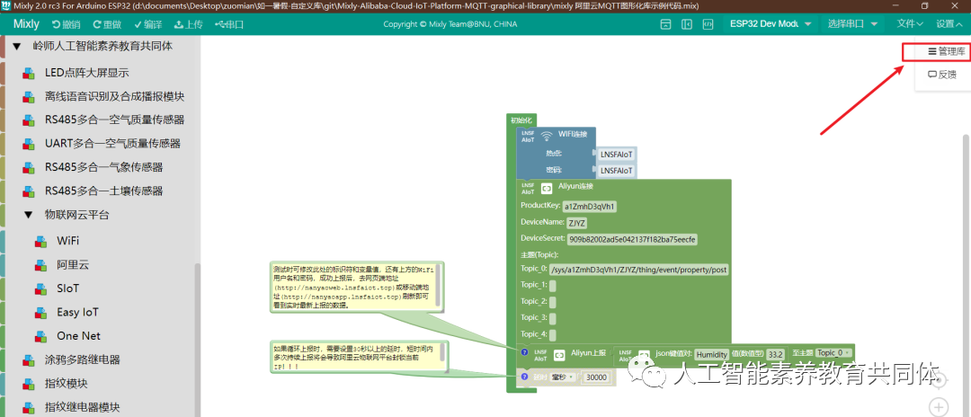This screenshot has height=417, width=971.
Task: Open the 文件 menu
Action: pos(910,24)
